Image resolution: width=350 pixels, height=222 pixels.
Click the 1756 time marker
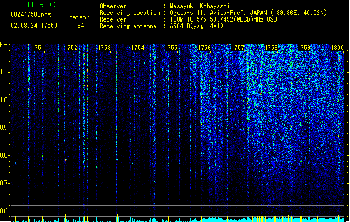[x=204, y=48]
